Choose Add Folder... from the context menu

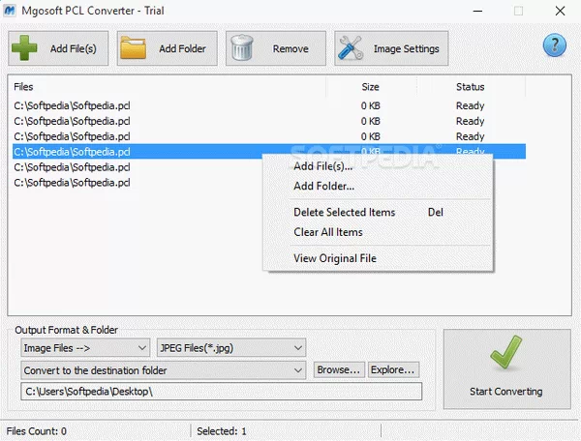(323, 186)
